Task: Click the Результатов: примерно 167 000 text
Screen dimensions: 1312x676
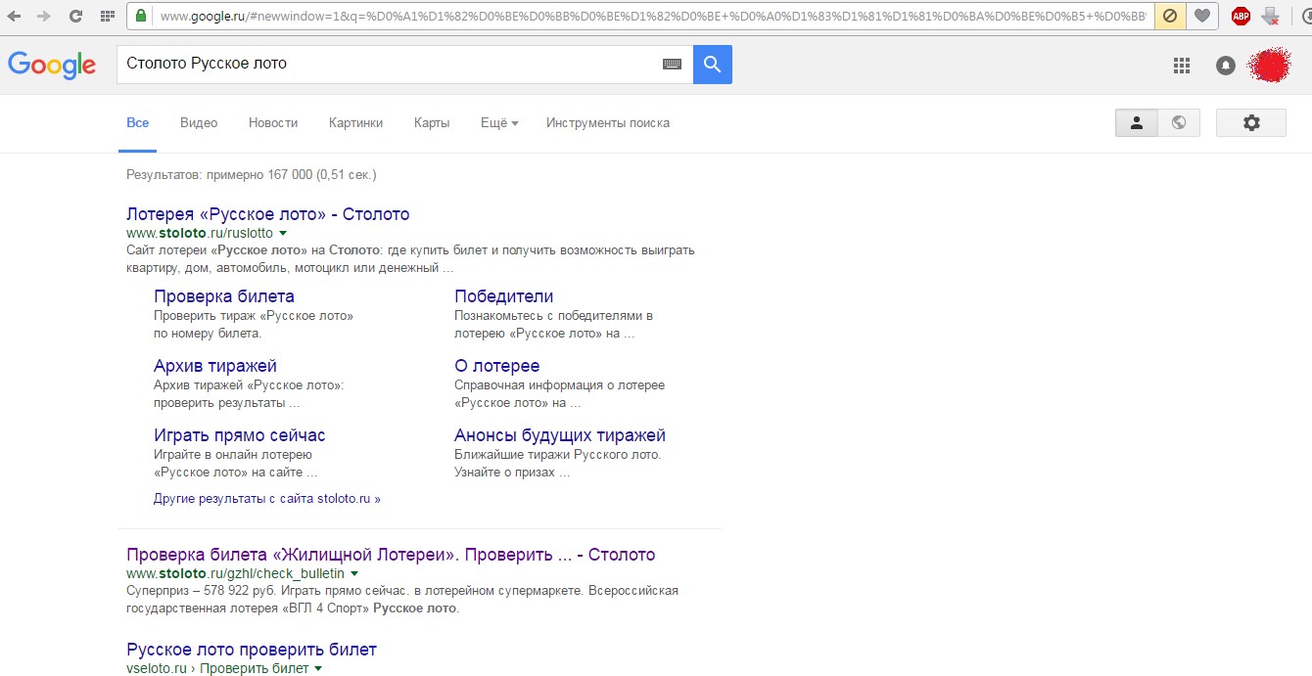Action: 252,175
